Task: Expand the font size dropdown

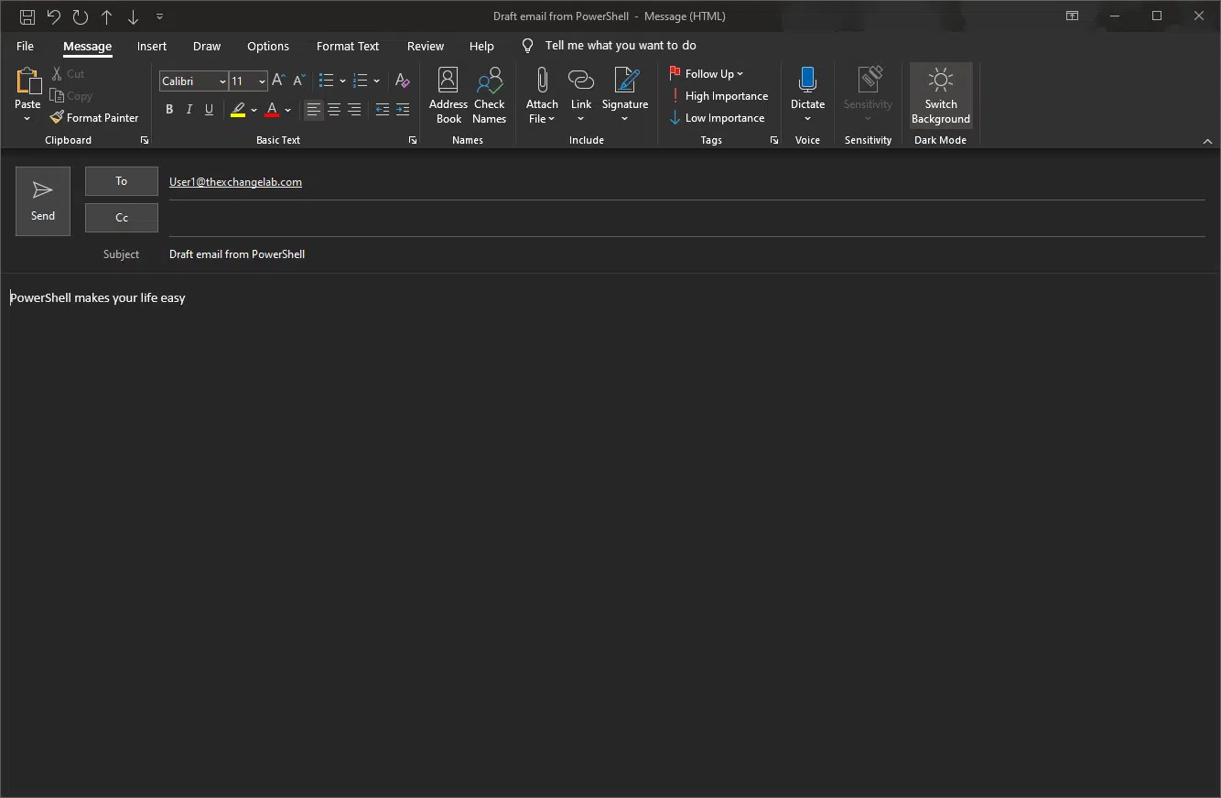Action: point(262,81)
